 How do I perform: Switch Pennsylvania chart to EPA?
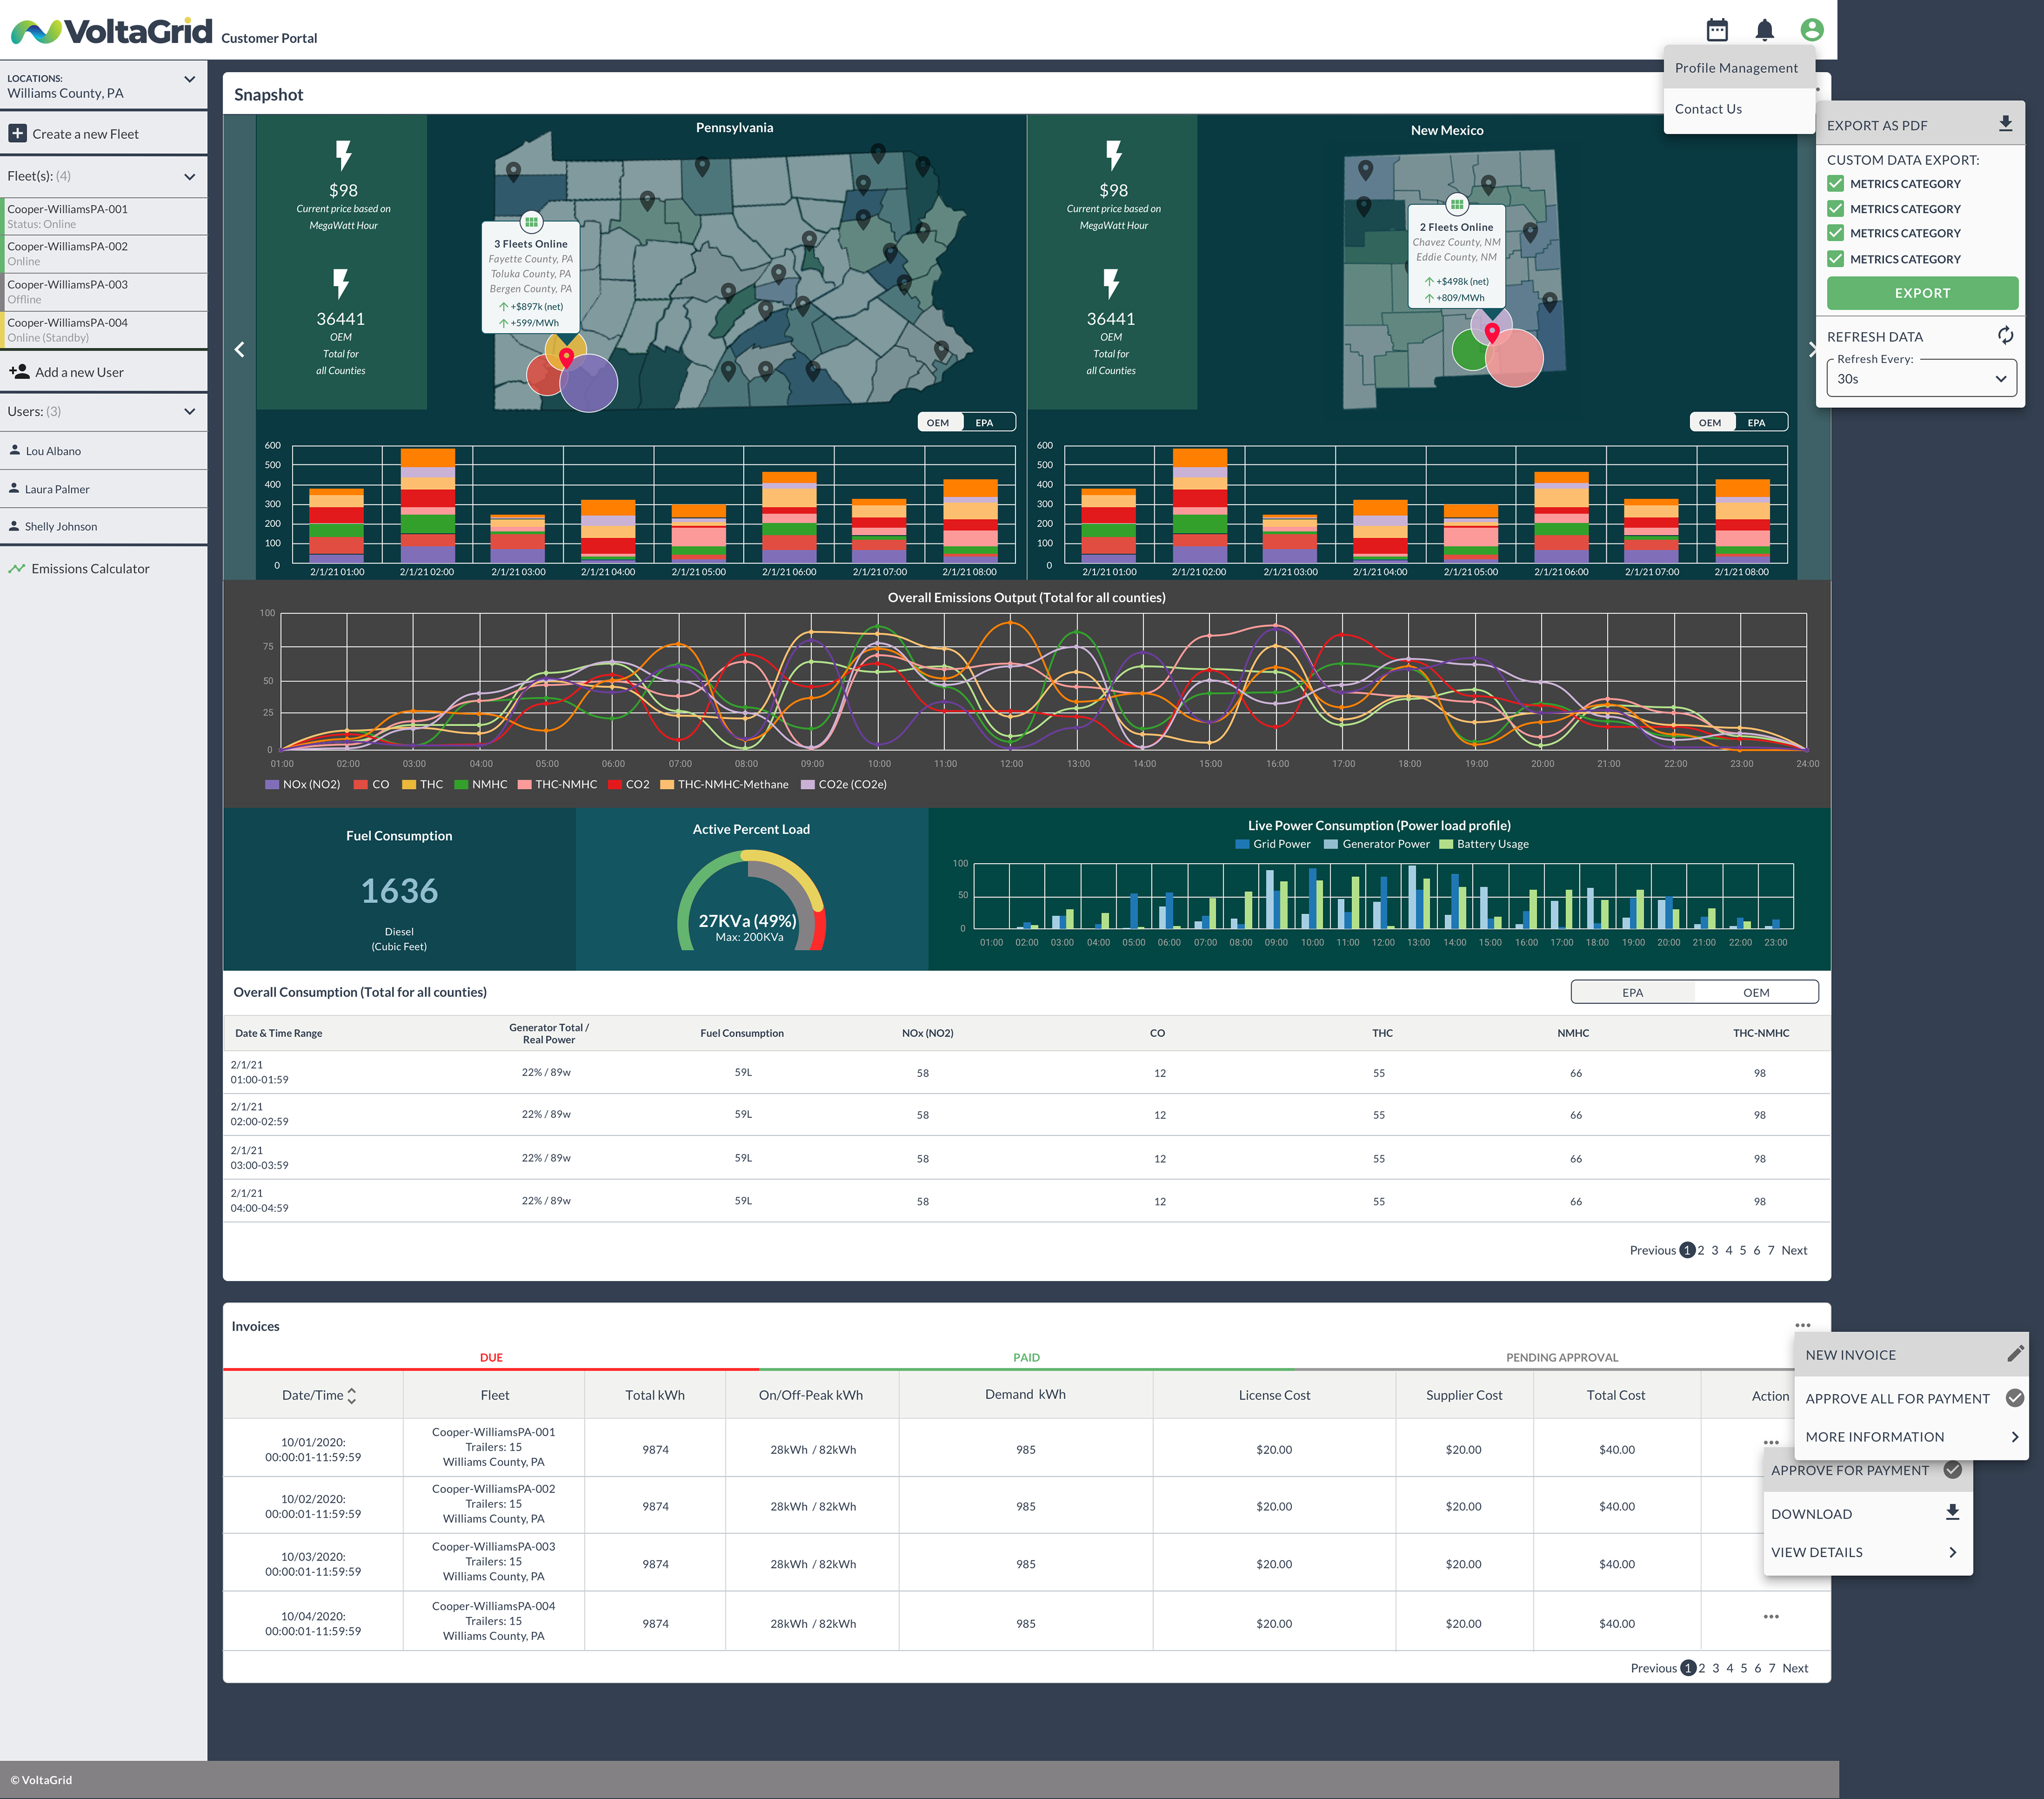pos(984,422)
